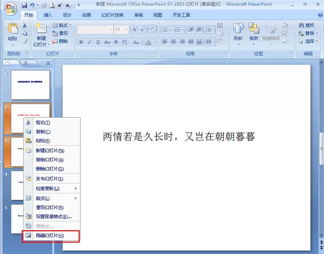Open the 动画 Animations ribbon tab
Viewport: 324px width, 254px height.
tap(86, 15)
